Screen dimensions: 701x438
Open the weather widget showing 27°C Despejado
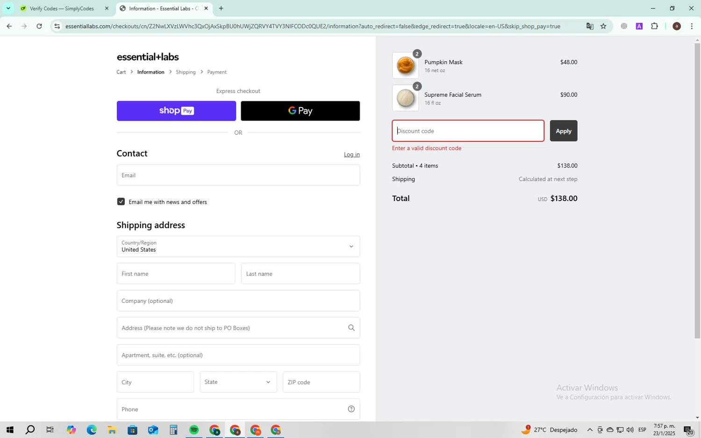(550, 430)
